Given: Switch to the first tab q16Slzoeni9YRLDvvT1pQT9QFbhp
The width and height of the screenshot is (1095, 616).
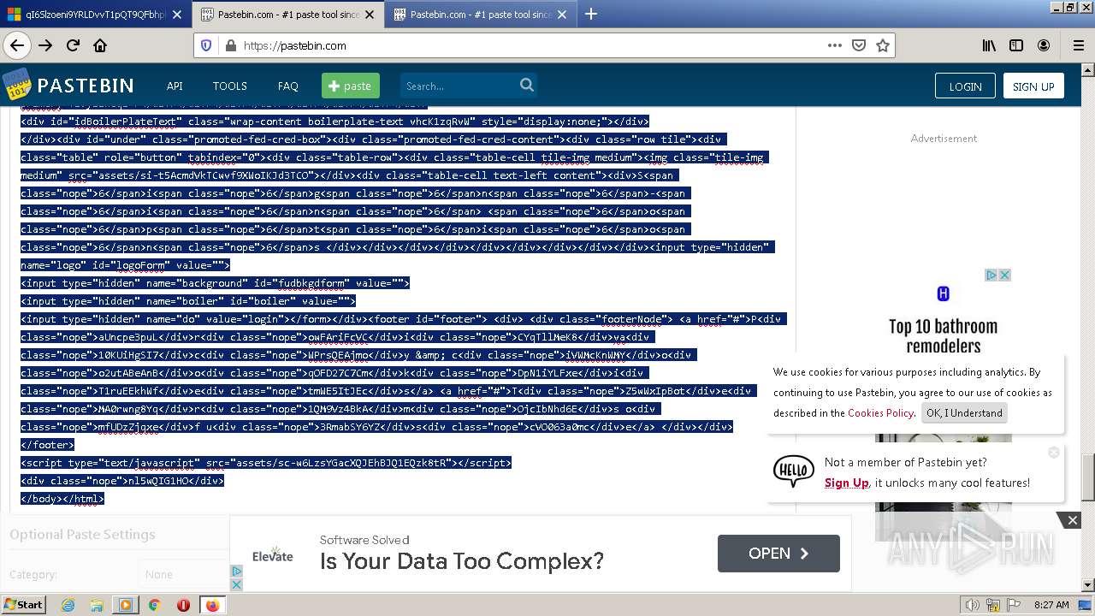Looking at the screenshot, I should (x=96, y=15).
